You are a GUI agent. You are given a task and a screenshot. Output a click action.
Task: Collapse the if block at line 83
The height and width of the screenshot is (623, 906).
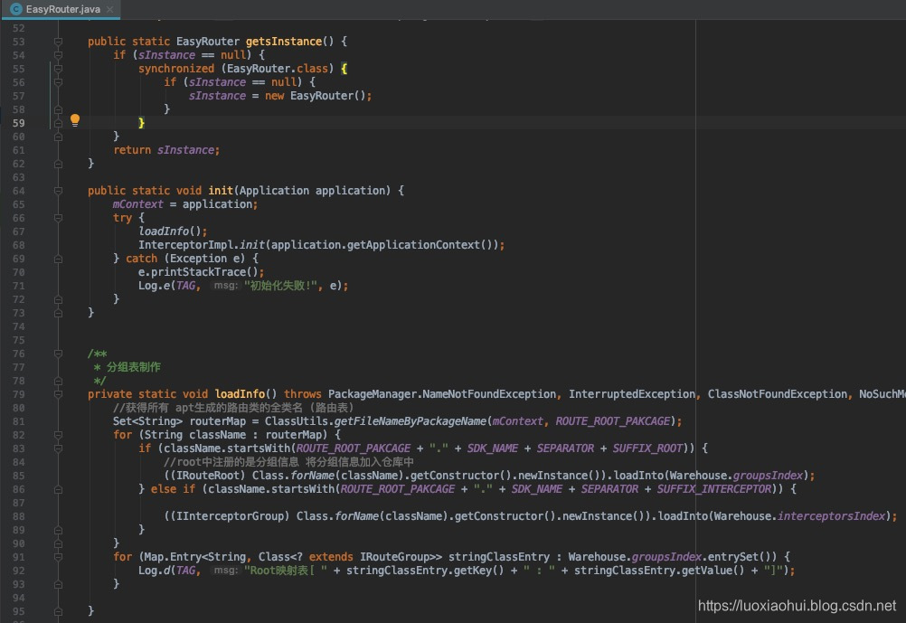59,448
